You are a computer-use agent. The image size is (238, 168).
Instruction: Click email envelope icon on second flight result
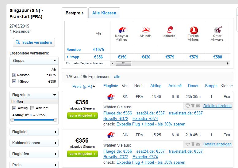[x=198, y=144]
